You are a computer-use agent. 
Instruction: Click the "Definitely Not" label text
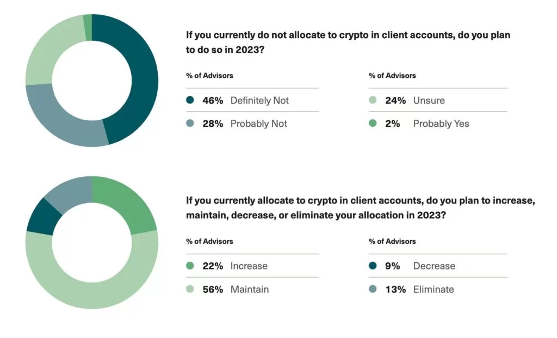(259, 100)
